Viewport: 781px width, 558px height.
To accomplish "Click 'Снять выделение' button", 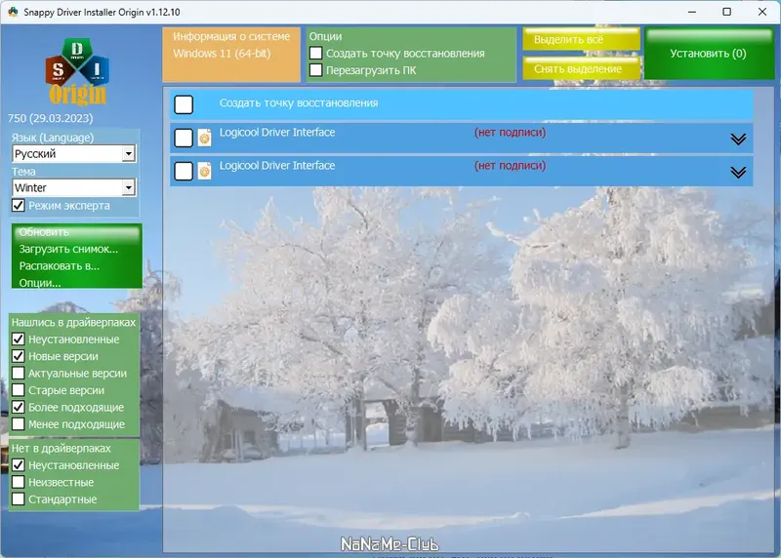I will [581, 68].
